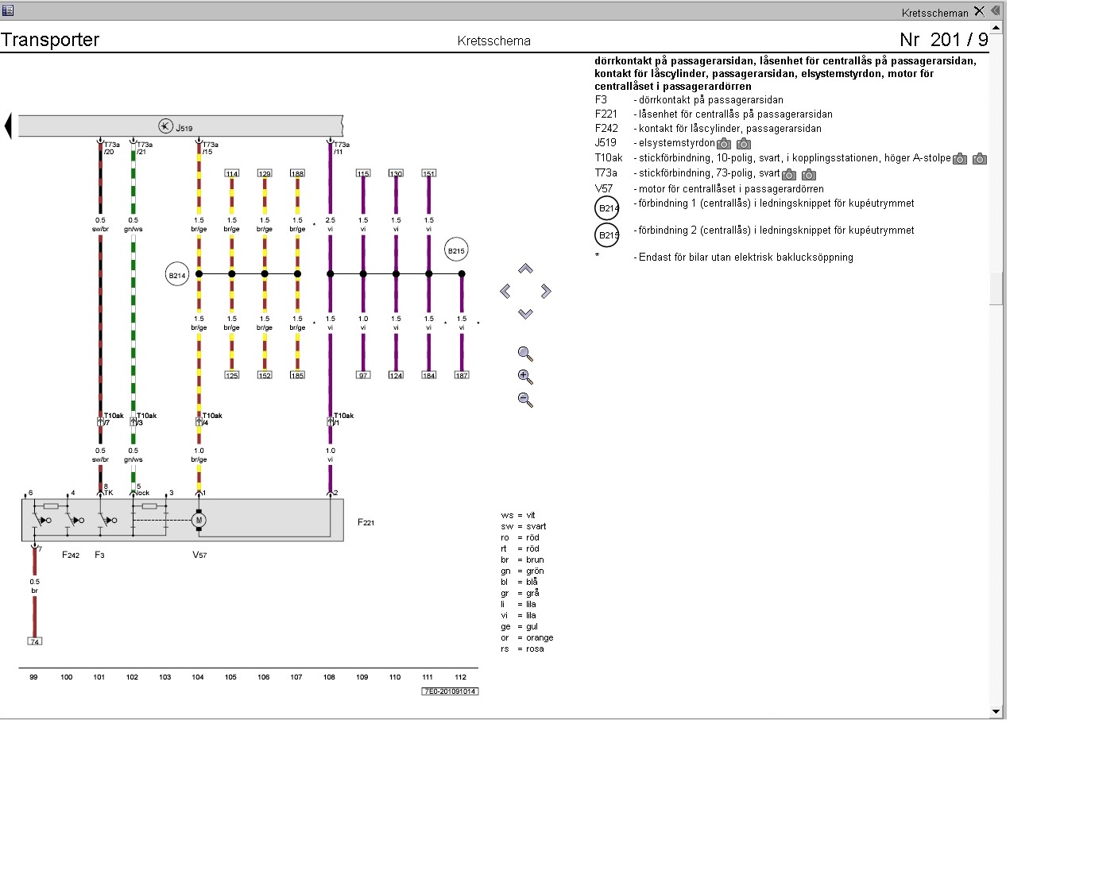Click current path number 104 on bottom scale
Image resolution: width=1095 pixels, height=879 pixels.
(198, 677)
